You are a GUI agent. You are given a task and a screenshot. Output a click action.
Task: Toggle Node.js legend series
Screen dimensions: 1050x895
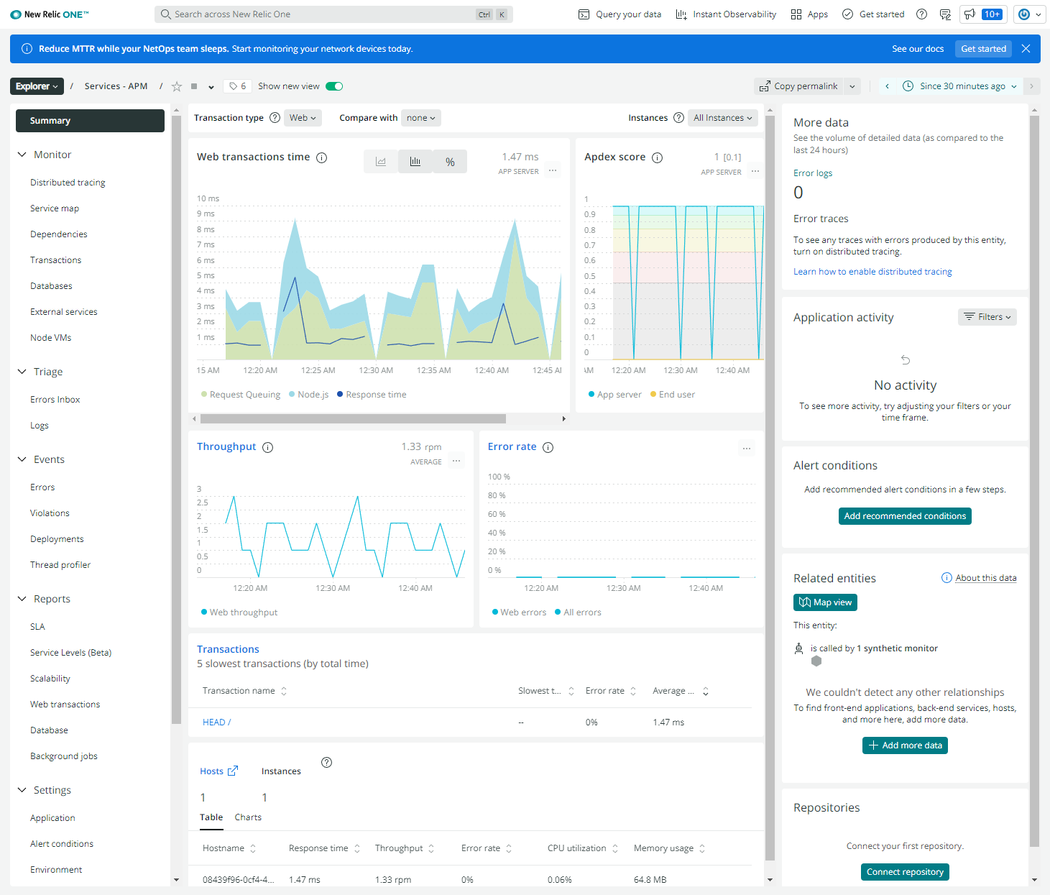coord(308,395)
